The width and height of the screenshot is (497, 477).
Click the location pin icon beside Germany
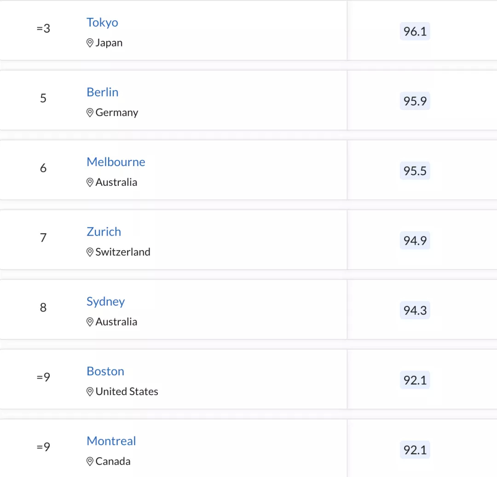[x=90, y=112]
